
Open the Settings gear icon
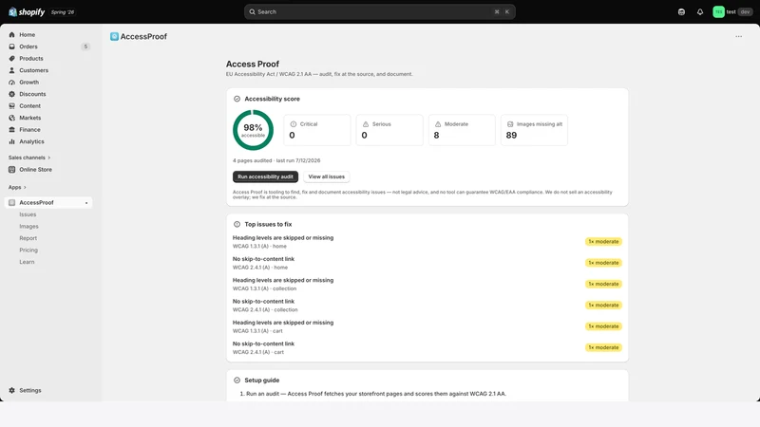tap(11, 390)
